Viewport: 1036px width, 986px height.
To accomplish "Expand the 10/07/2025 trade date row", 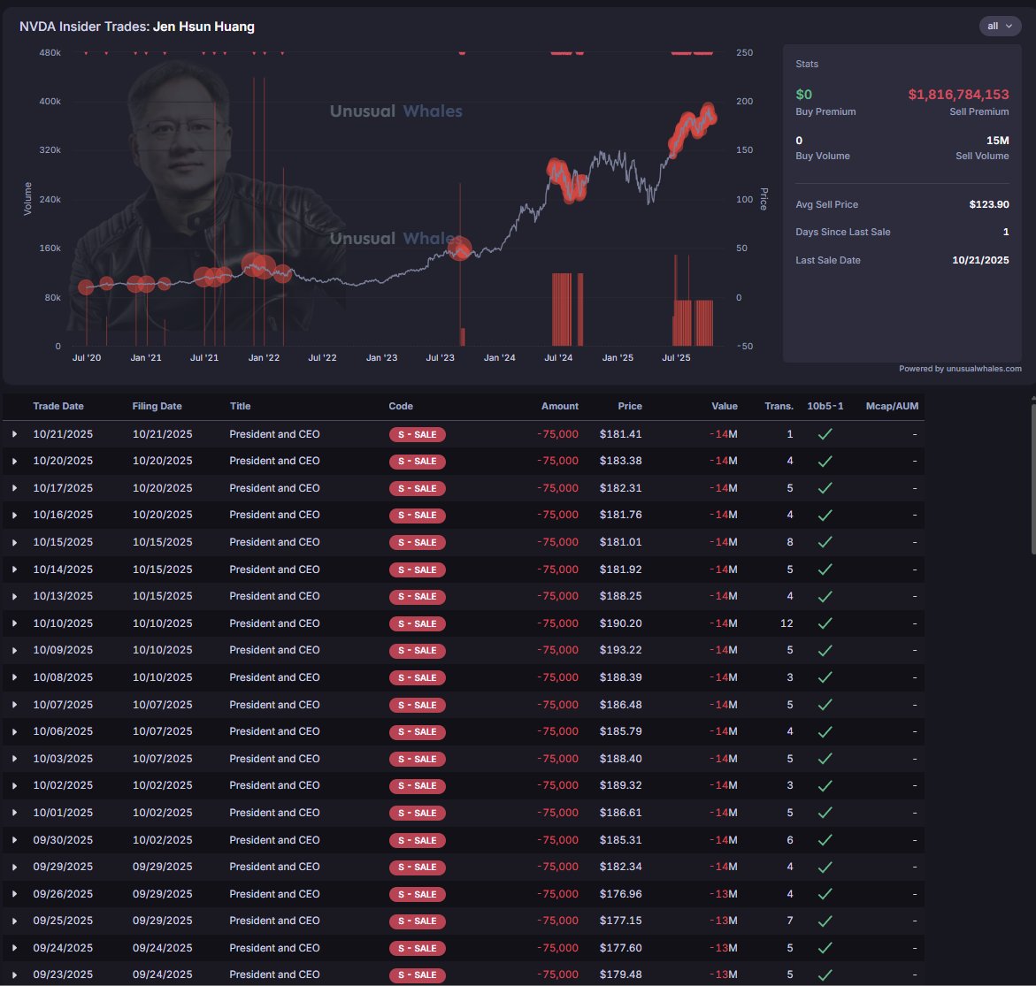I will point(14,705).
